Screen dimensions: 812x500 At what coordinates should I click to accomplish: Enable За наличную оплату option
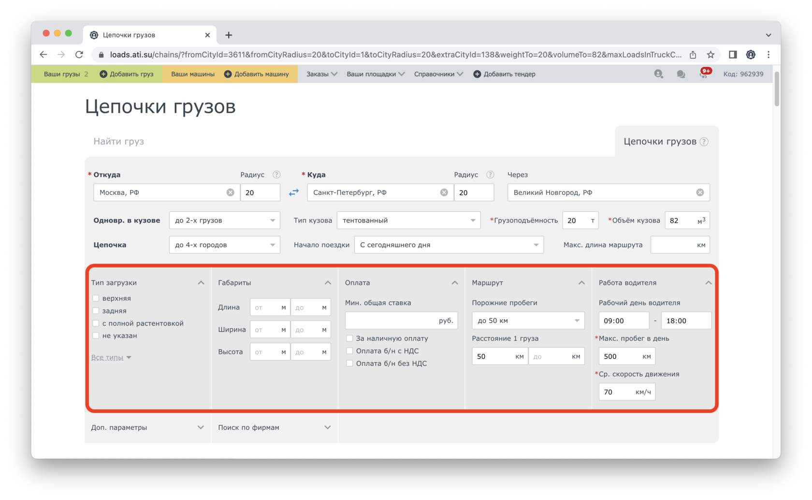tap(349, 338)
